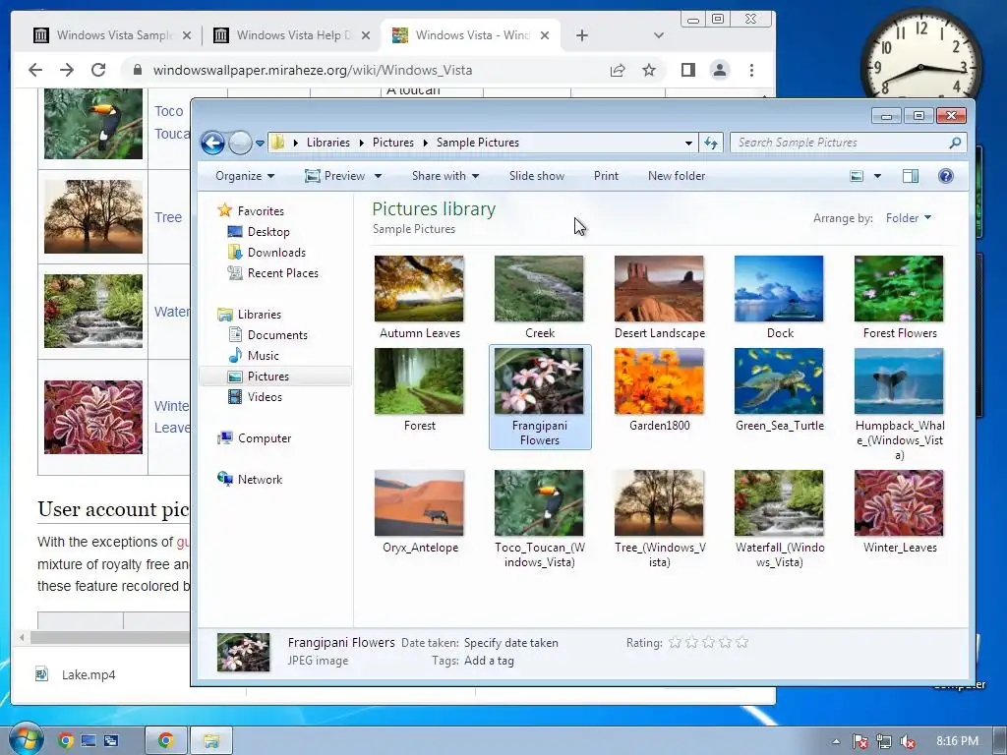Click Specify date taken in details pane

[x=511, y=643]
